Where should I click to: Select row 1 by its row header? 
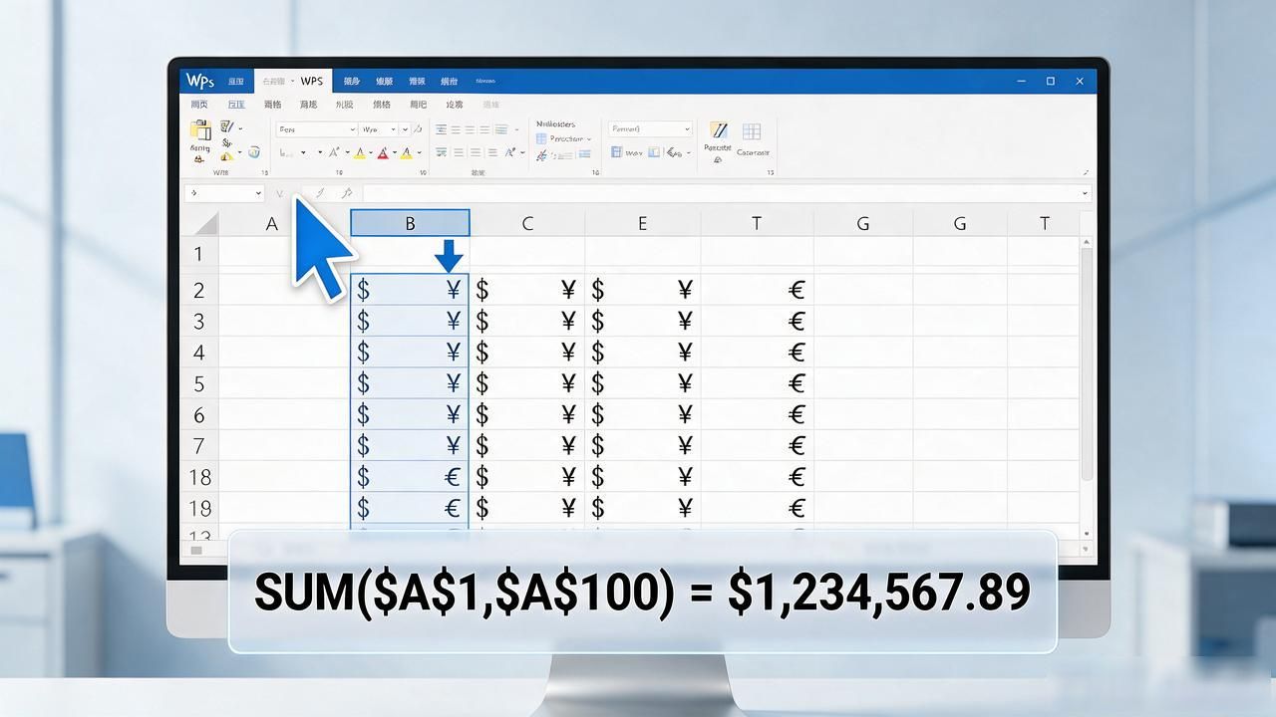200,253
